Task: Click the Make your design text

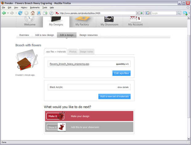Action: tap(80, 116)
